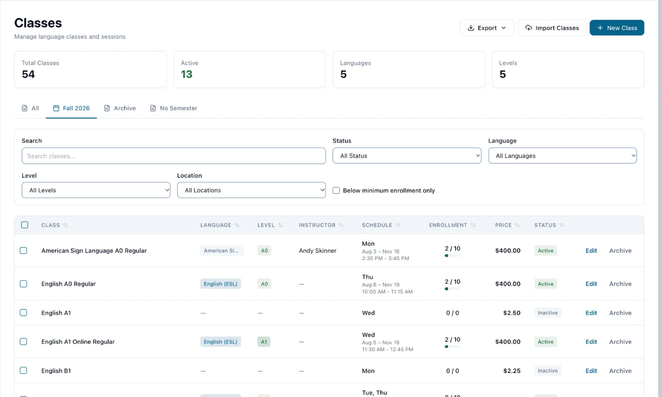Check the English A0 Regular row checkbox

[x=24, y=284]
